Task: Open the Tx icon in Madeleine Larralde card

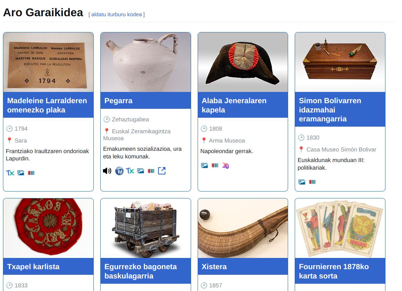Action: coord(10,173)
